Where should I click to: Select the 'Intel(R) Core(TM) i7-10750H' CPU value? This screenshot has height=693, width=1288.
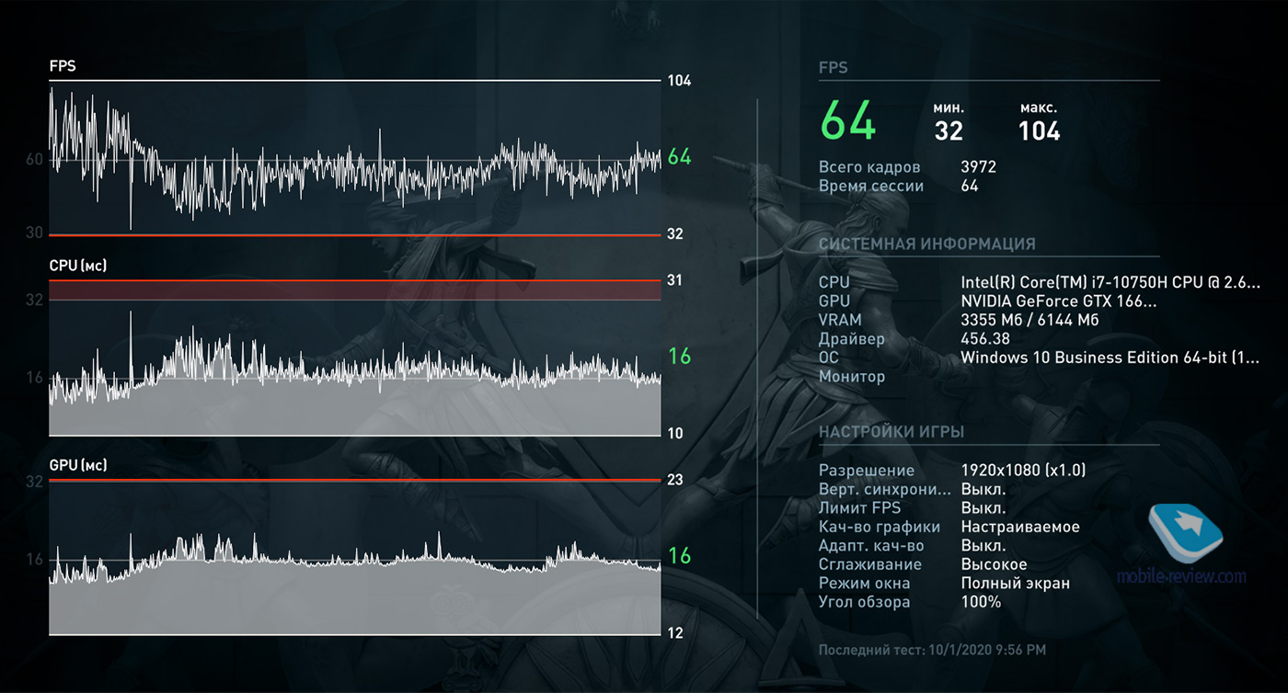(x=1110, y=282)
